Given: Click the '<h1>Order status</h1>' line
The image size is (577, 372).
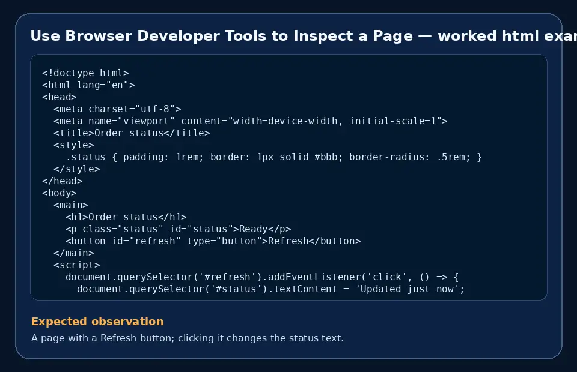Looking at the screenshot, I should click(126, 217).
